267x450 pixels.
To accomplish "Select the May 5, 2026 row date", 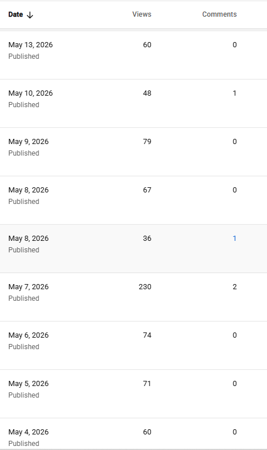I will (28, 384).
